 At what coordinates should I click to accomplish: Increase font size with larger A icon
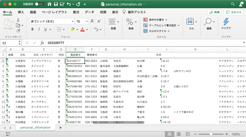[92, 21]
